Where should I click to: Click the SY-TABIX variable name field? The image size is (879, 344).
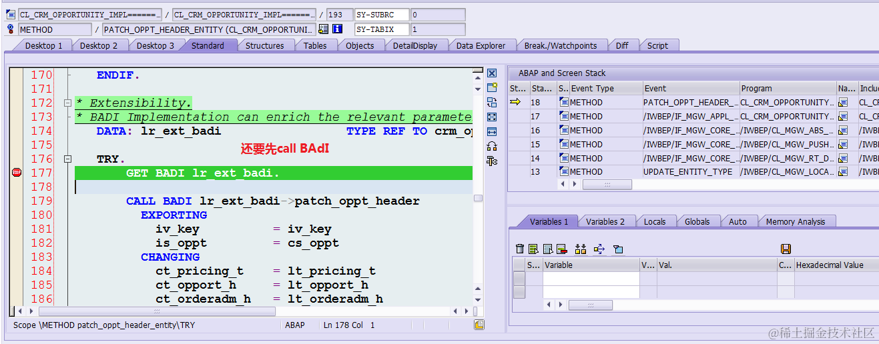pyautogui.click(x=381, y=29)
